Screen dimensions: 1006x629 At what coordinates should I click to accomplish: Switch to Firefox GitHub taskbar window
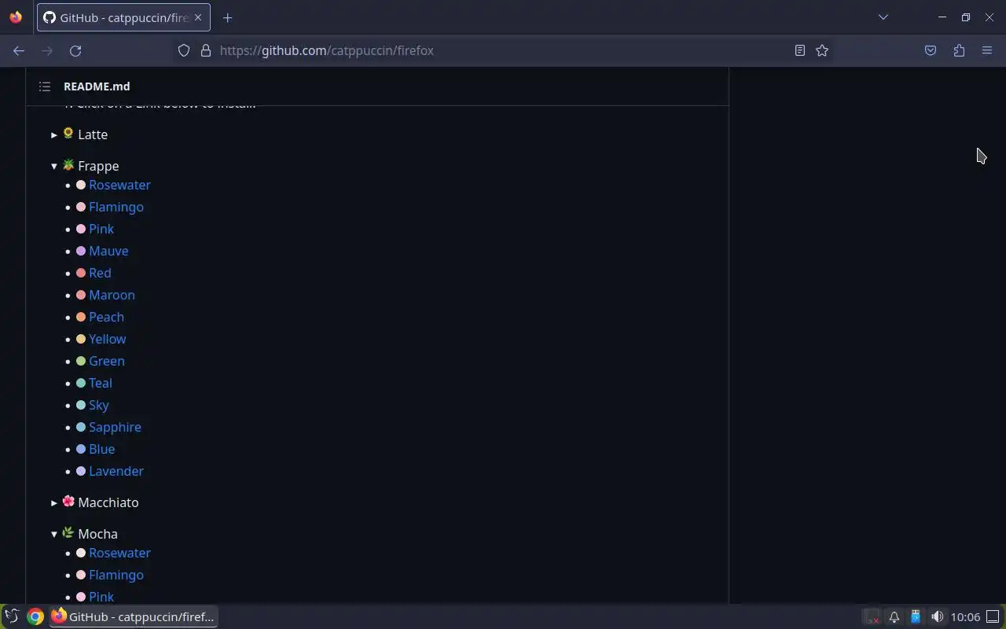(134, 616)
